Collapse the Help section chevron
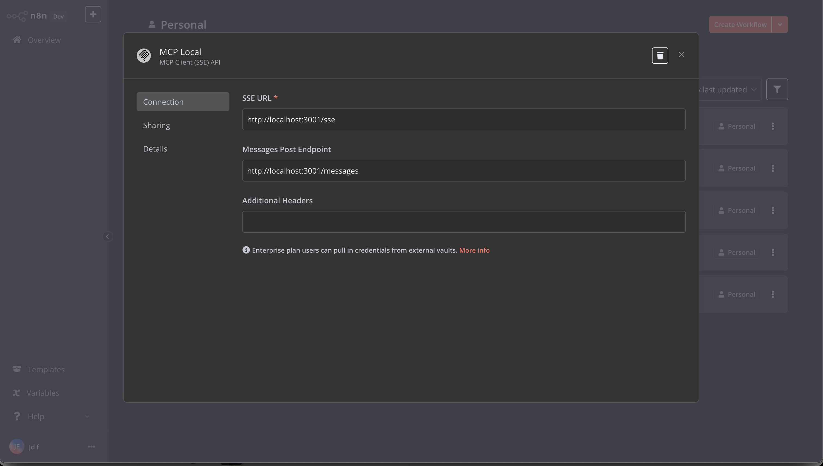Image resolution: width=823 pixels, height=466 pixels. (88, 416)
